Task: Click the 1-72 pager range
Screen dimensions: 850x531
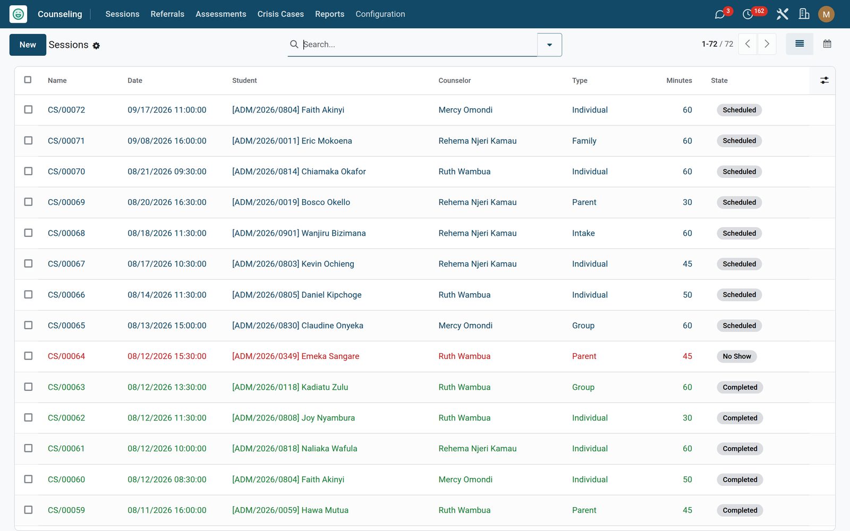Action: tap(709, 44)
